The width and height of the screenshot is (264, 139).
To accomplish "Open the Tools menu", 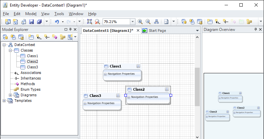I will point(59,14).
